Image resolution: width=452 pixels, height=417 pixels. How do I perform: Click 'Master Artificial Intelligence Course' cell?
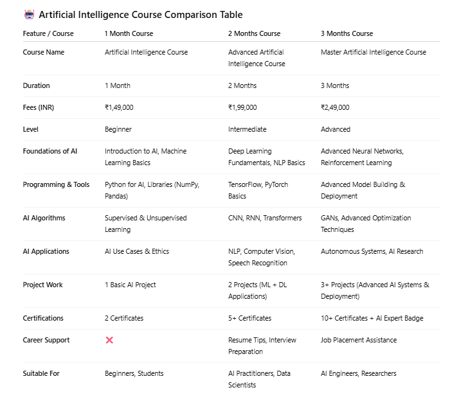[373, 52]
